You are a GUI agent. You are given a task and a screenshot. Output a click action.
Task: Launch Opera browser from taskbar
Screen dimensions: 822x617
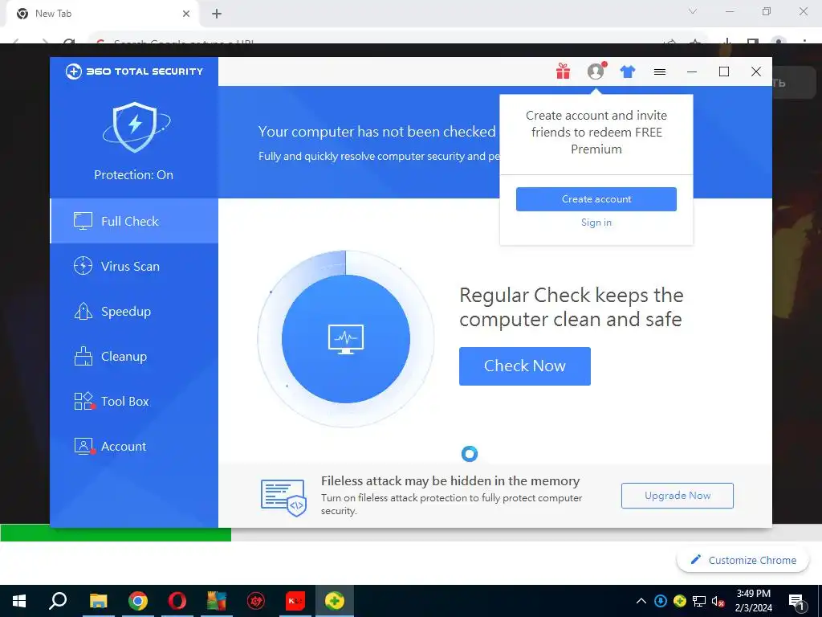tap(177, 601)
